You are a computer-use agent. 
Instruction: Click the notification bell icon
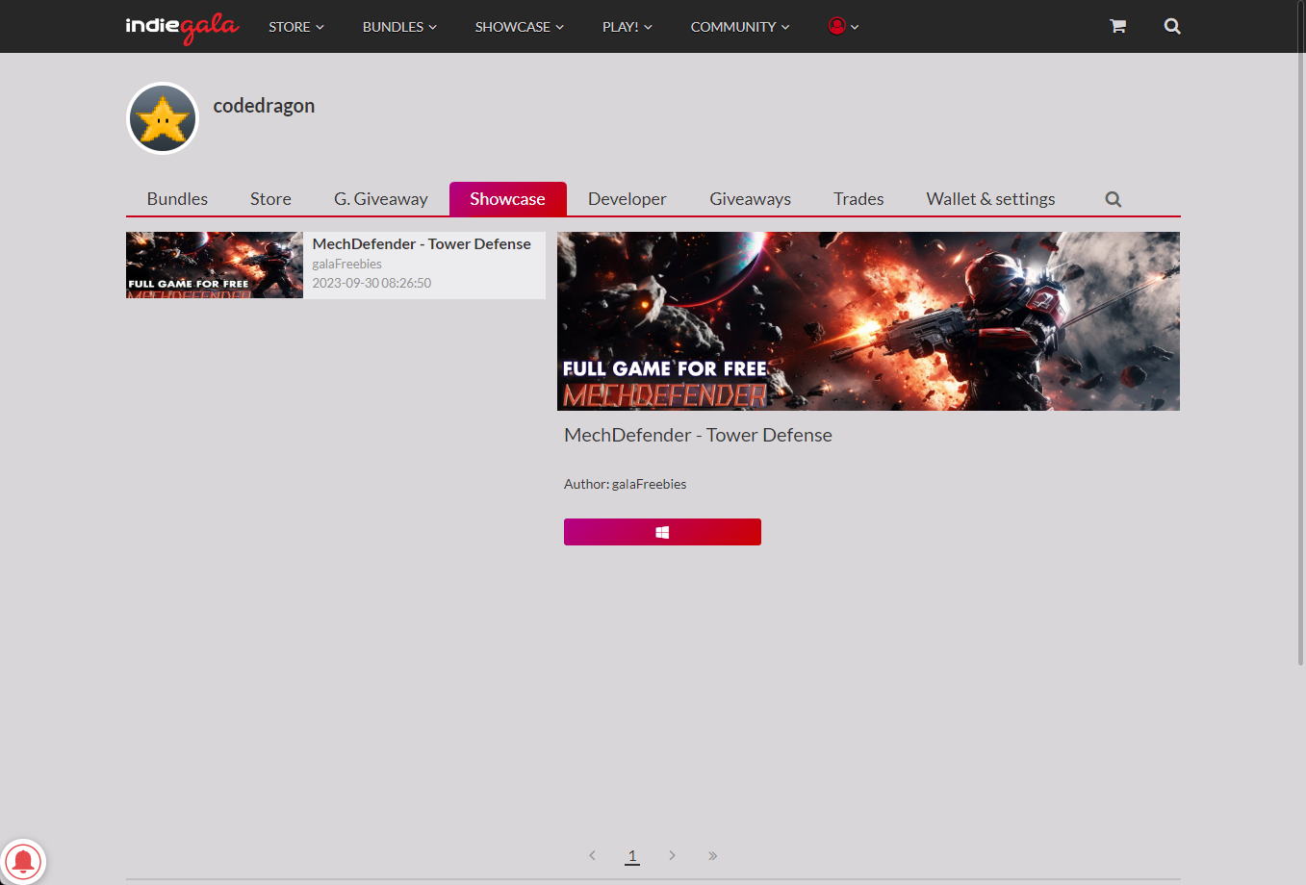(x=23, y=861)
